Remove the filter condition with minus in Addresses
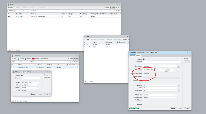 click(x=69, y=62)
